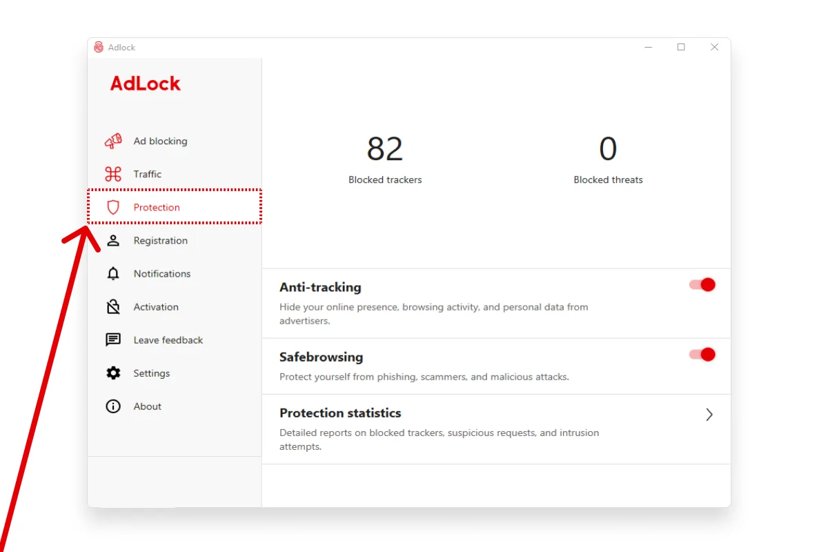Image resolution: width=828 pixels, height=552 pixels.
Task: Open the Activation menu entry
Action: (175, 306)
